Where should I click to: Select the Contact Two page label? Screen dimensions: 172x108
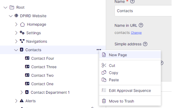[x=42, y=75]
